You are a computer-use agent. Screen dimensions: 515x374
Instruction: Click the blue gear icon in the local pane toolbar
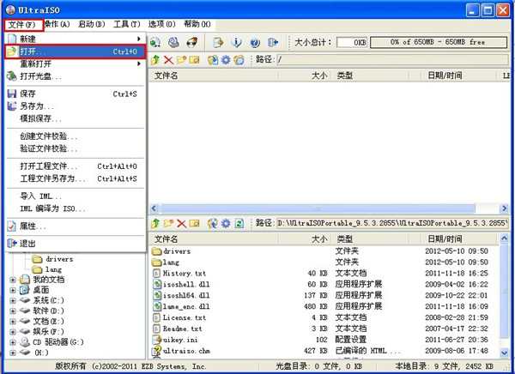click(226, 224)
